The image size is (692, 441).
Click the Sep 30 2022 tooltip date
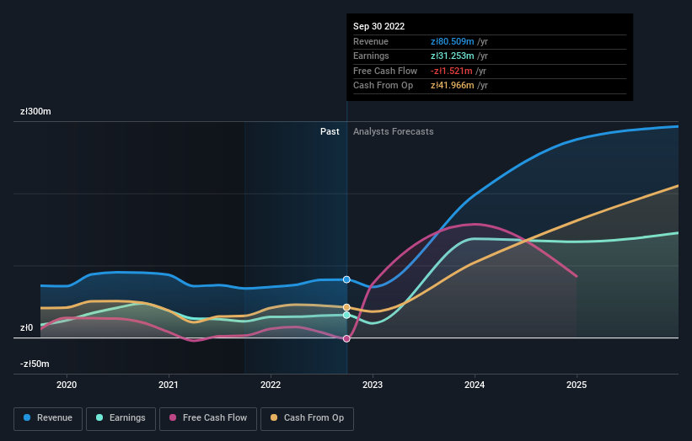tap(378, 26)
